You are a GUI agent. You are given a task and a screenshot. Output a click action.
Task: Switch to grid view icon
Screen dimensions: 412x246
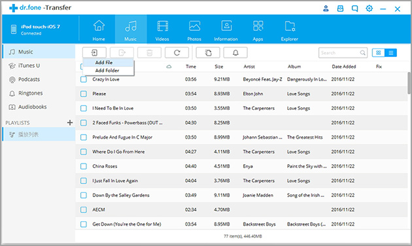point(379,53)
